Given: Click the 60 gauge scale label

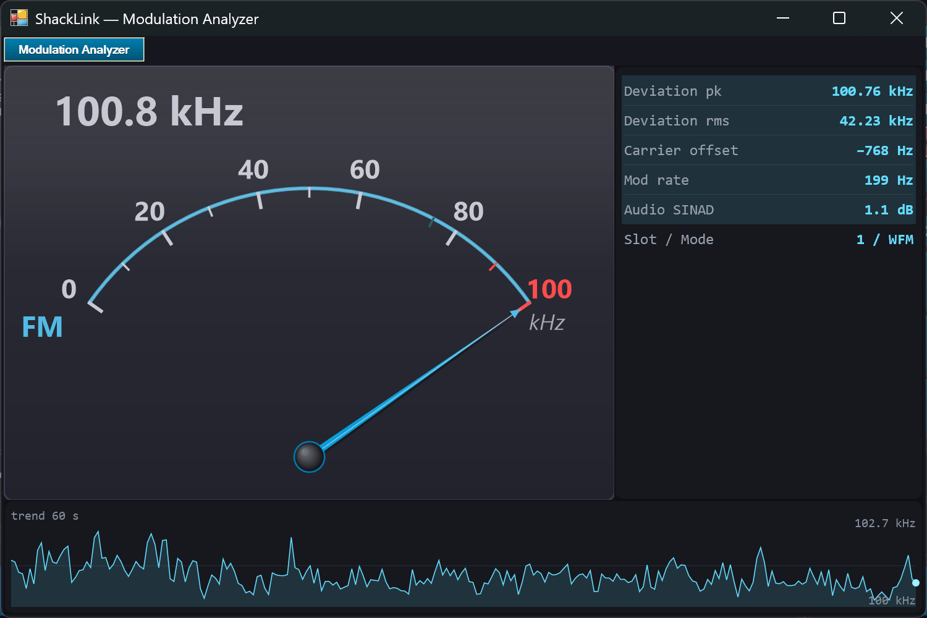Looking at the screenshot, I should tap(365, 170).
